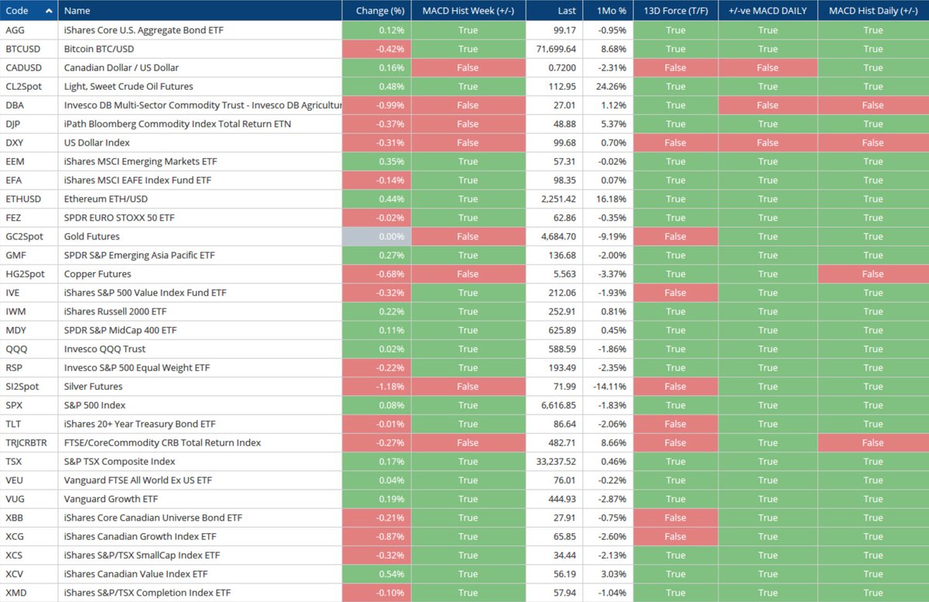
Task: Select 'Invesco QQQ Trust' name cell
Action: pyautogui.click(x=200, y=349)
